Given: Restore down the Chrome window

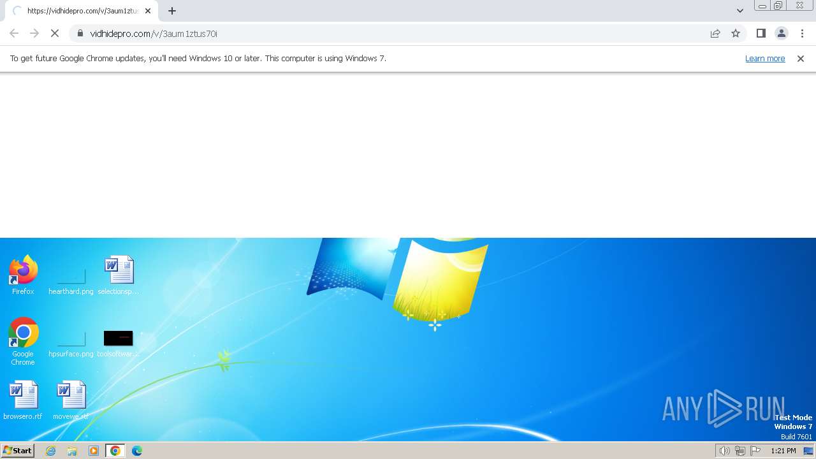Looking at the screenshot, I should (778, 5).
